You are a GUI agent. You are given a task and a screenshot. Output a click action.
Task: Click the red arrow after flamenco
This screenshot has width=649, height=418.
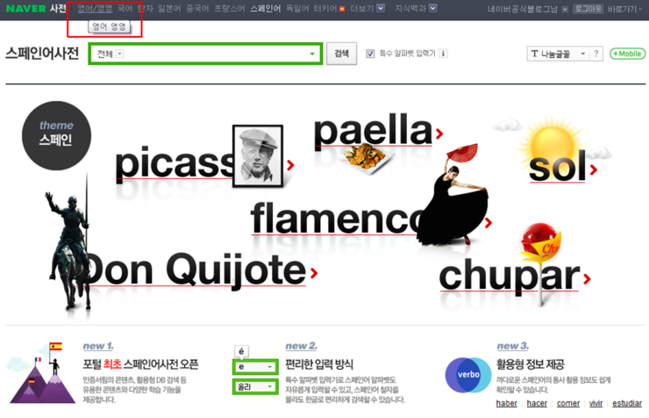coord(489,223)
